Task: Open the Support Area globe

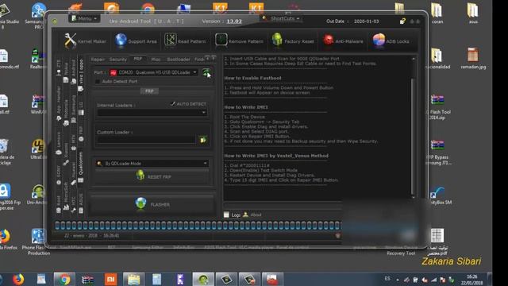Action: pos(136,41)
